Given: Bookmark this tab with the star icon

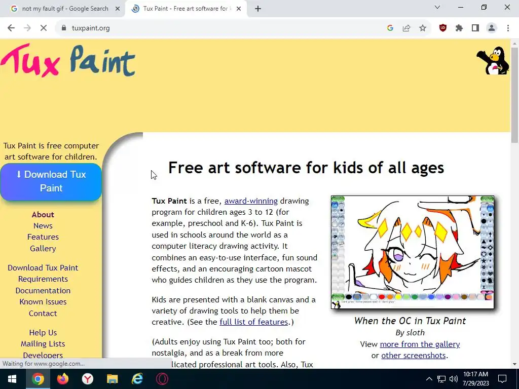Looking at the screenshot, I should [x=423, y=28].
